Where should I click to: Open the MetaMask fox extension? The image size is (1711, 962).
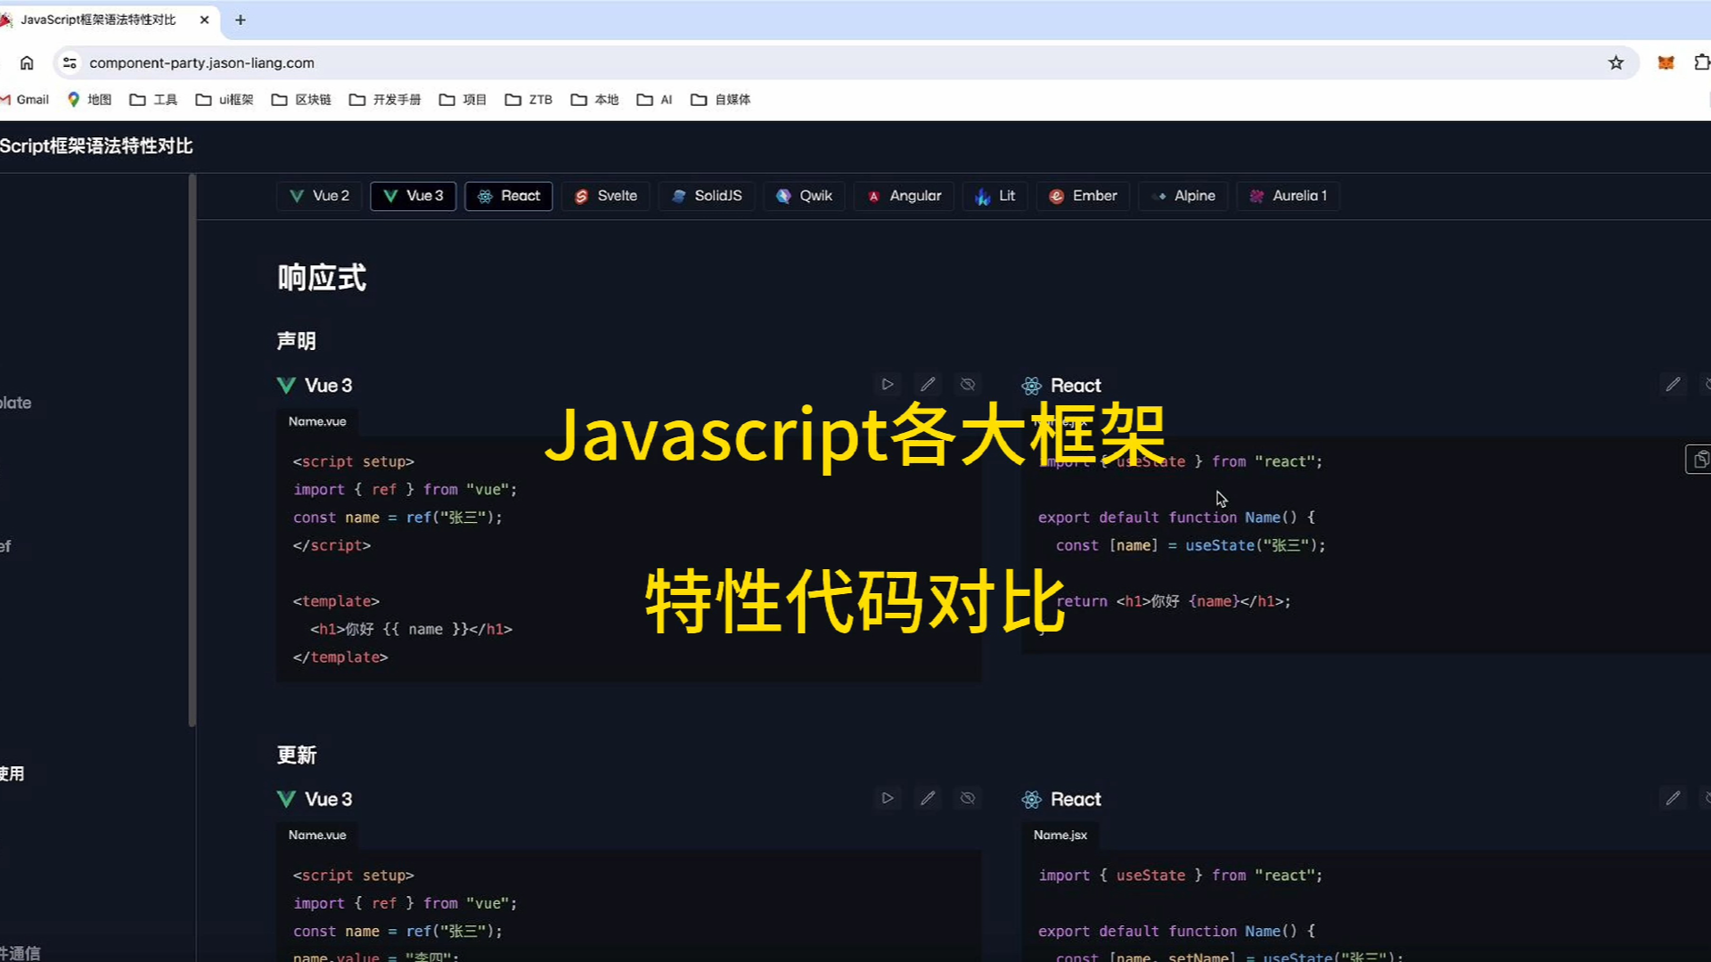[x=1666, y=63]
